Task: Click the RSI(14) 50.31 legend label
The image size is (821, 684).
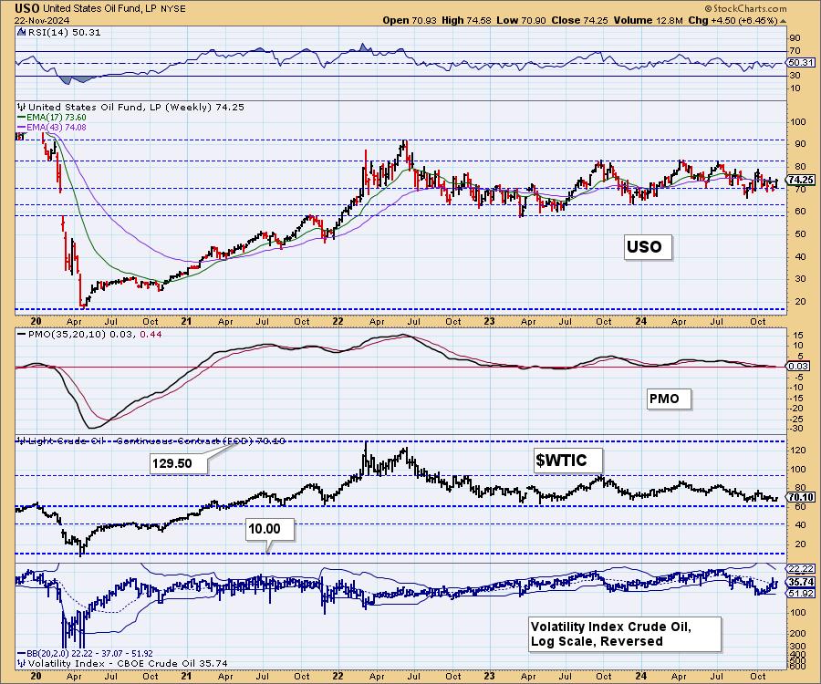Action: (63, 32)
